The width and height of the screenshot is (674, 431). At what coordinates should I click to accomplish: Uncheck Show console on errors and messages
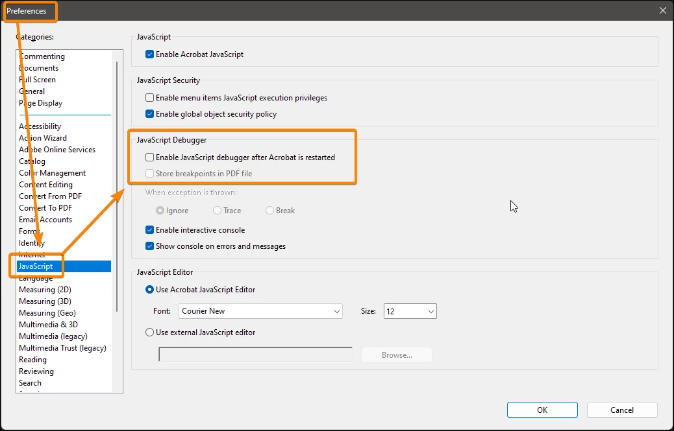[149, 246]
